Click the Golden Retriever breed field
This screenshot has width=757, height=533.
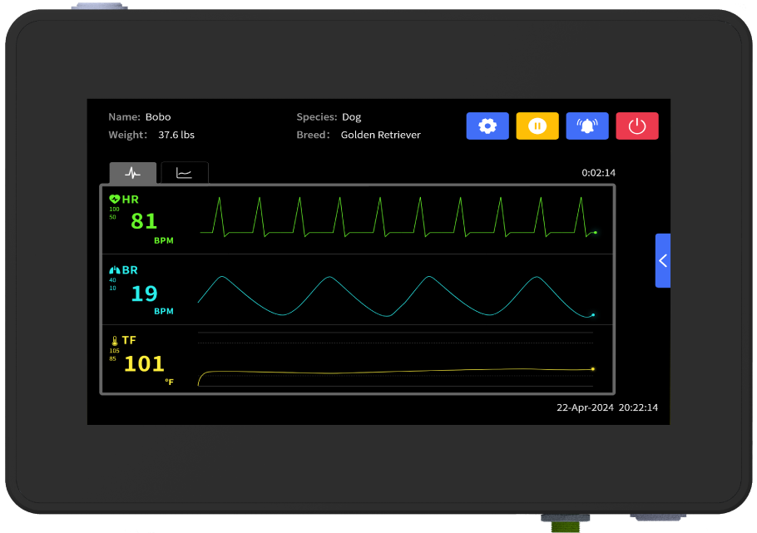(x=380, y=135)
